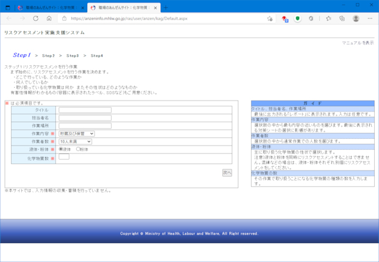This screenshot has width=379, height=262.
Task: View site info via the lock icon
Action: 65,18
